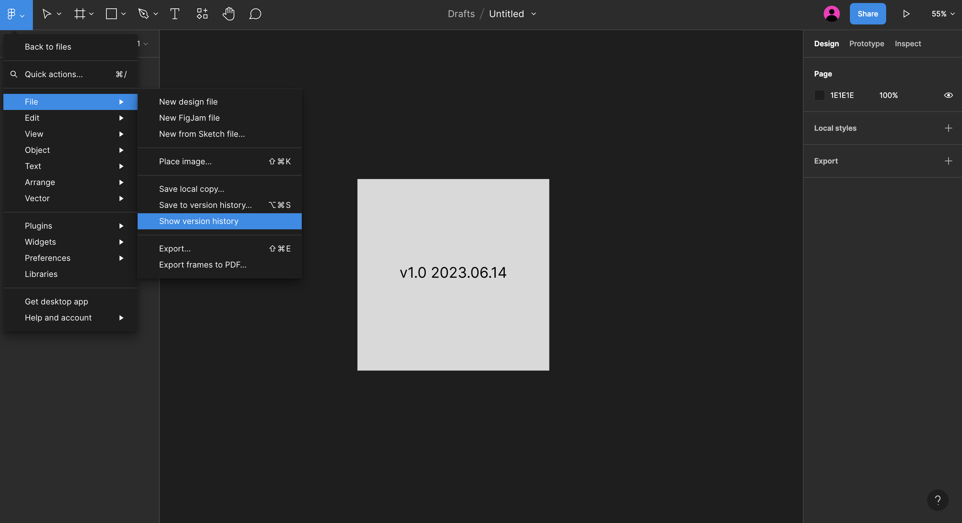
Task: Choose New from Sketch file
Action: (220, 134)
